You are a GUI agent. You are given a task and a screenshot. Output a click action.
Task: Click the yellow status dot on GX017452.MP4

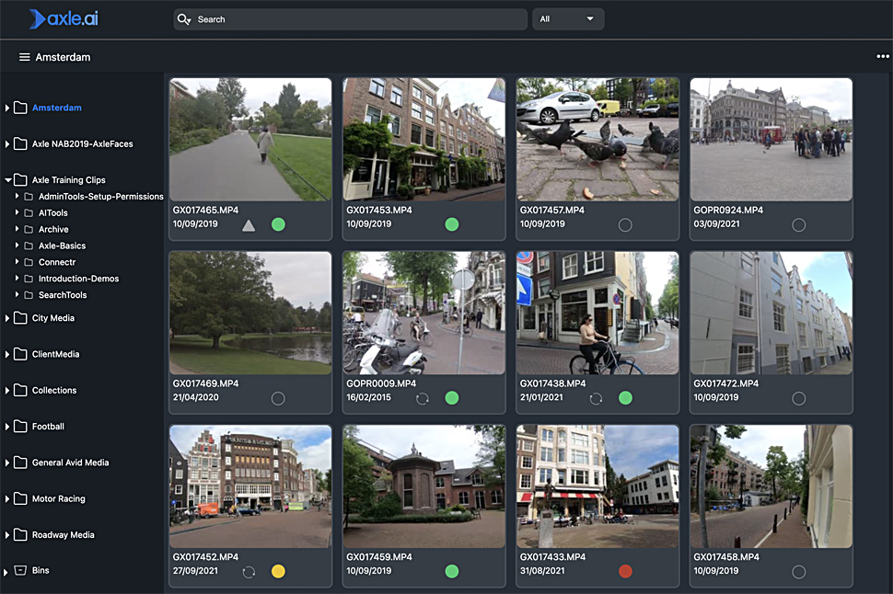point(278,571)
